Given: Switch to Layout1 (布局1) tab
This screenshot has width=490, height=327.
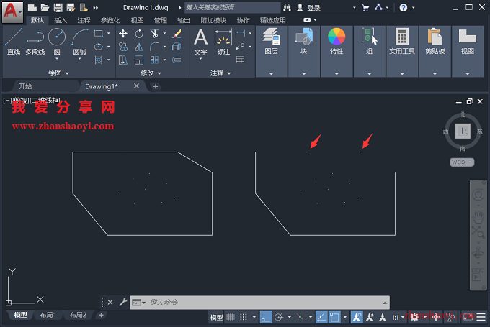Looking at the screenshot, I should [48, 315].
